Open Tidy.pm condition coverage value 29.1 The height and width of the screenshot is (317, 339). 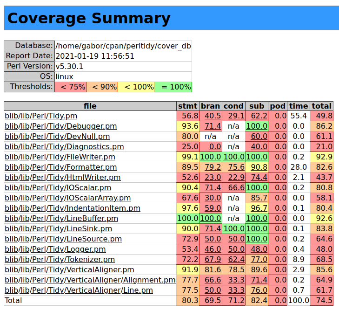click(236, 116)
